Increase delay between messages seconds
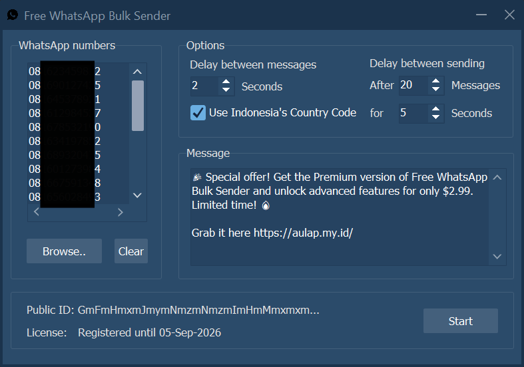This screenshot has height=367, width=524. (x=226, y=82)
